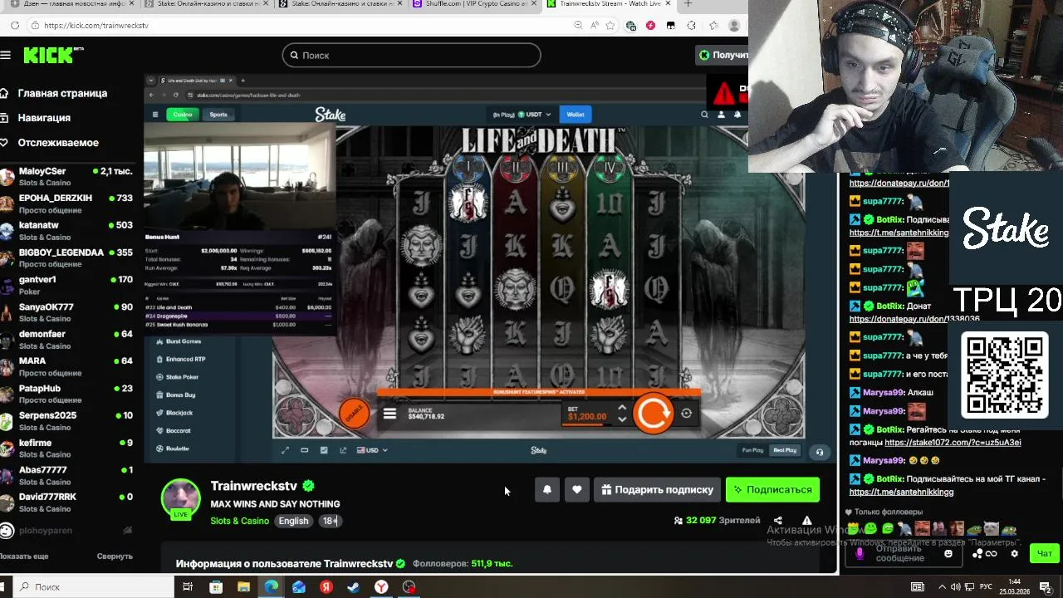Click Свернуть to collapse channel list

pos(115,556)
